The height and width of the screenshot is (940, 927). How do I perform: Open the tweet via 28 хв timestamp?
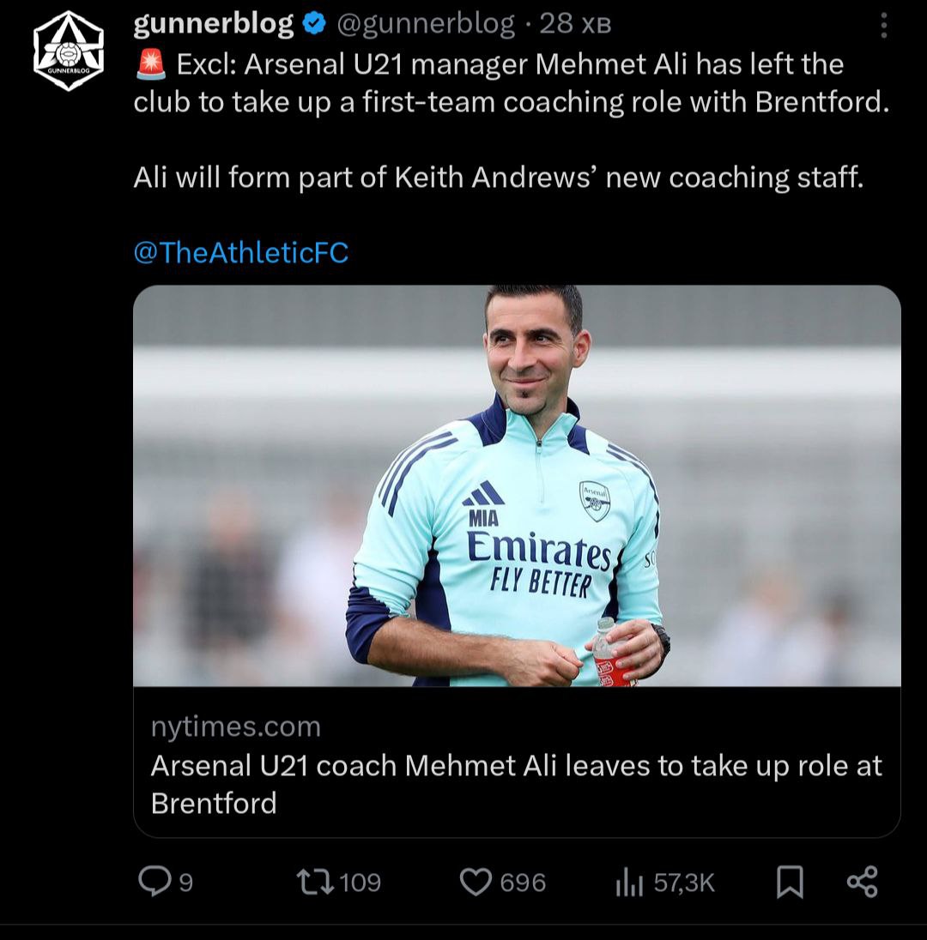pyautogui.click(x=575, y=25)
